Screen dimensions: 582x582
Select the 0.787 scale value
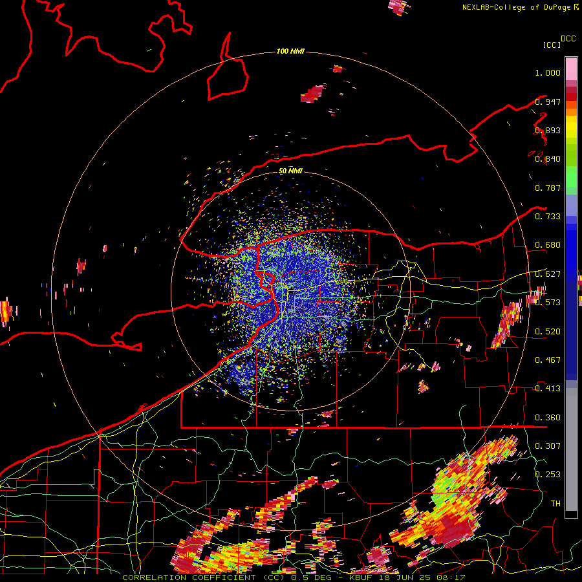click(x=548, y=188)
